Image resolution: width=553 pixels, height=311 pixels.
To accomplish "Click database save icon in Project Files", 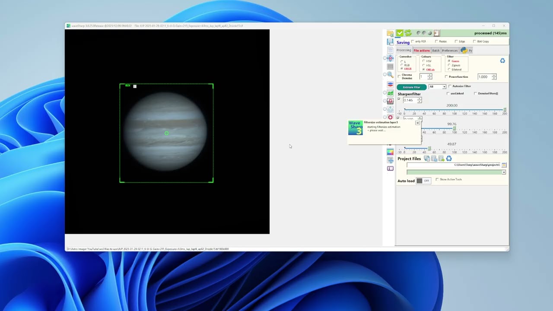I will click(x=434, y=159).
